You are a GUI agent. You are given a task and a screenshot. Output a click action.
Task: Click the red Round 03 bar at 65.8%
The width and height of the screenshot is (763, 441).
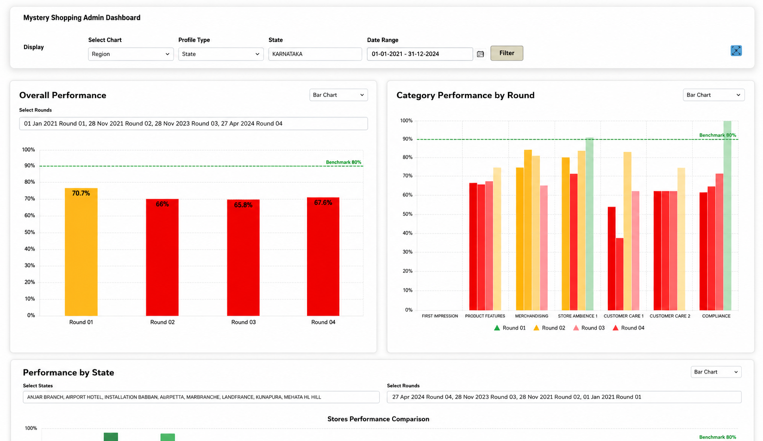(243, 258)
